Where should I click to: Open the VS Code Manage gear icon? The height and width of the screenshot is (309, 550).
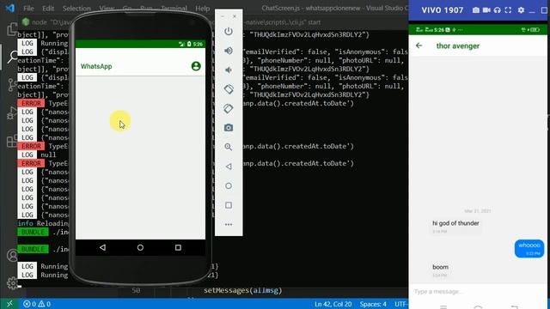point(12,283)
